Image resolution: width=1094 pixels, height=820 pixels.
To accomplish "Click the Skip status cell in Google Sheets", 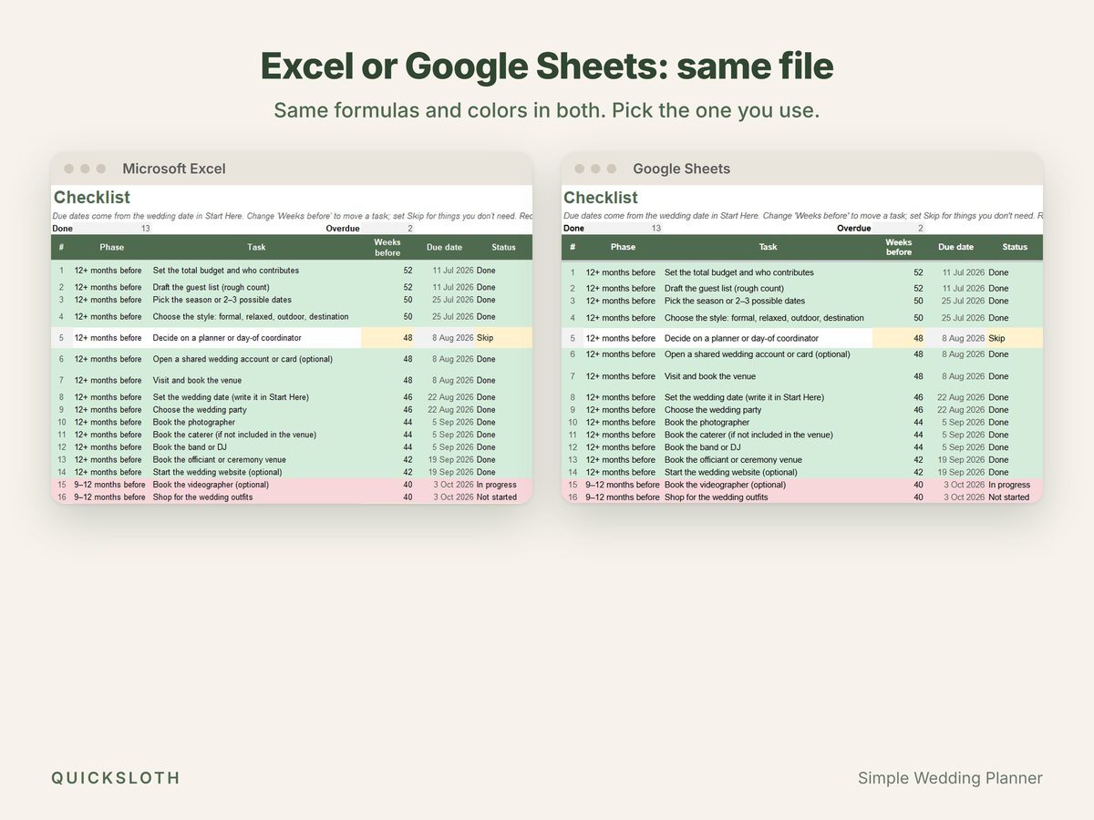I will click(1015, 338).
